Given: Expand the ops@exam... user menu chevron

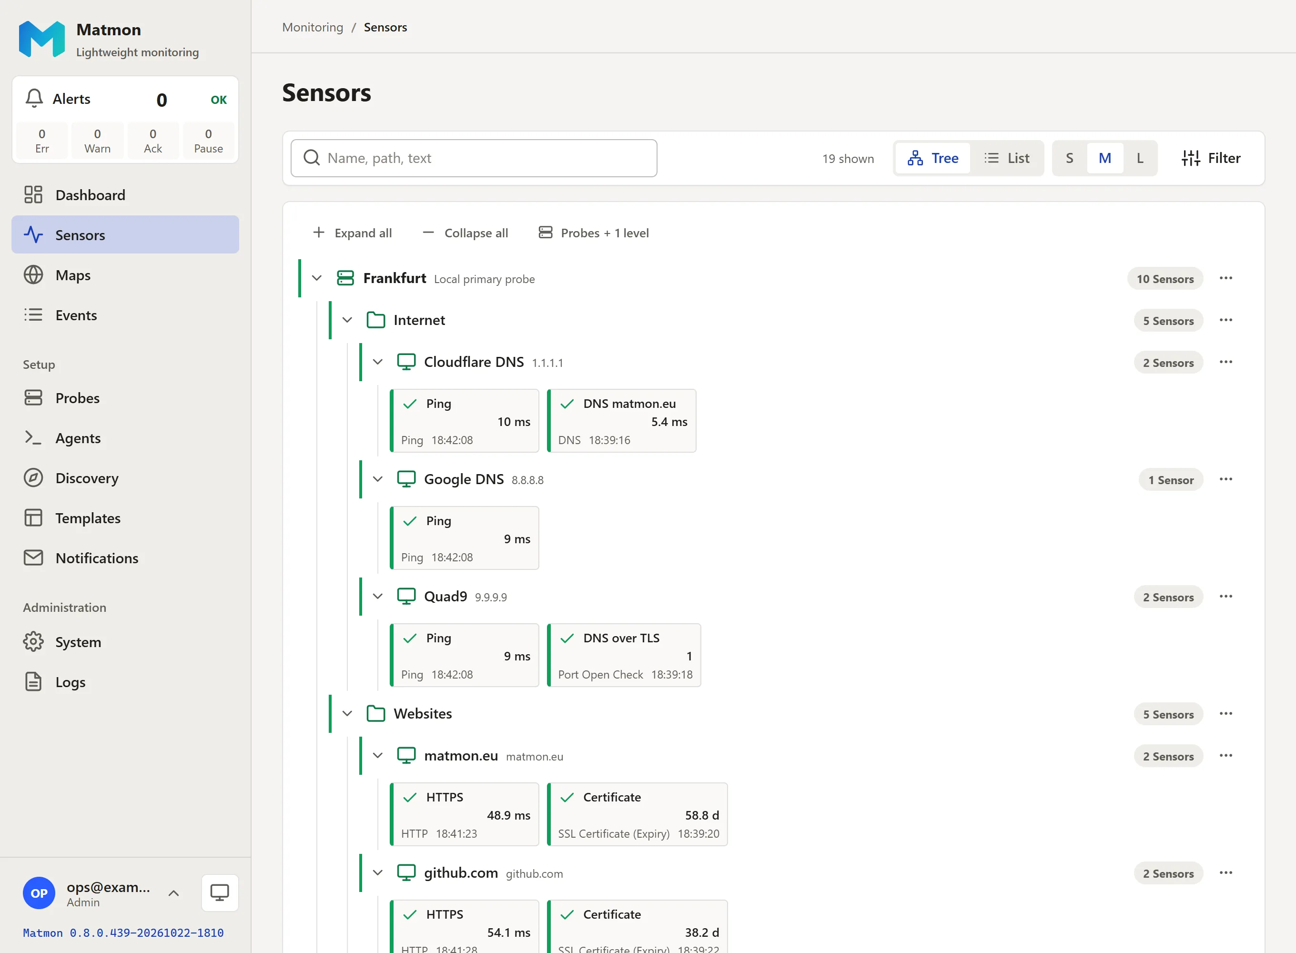Looking at the screenshot, I should [173, 893].
